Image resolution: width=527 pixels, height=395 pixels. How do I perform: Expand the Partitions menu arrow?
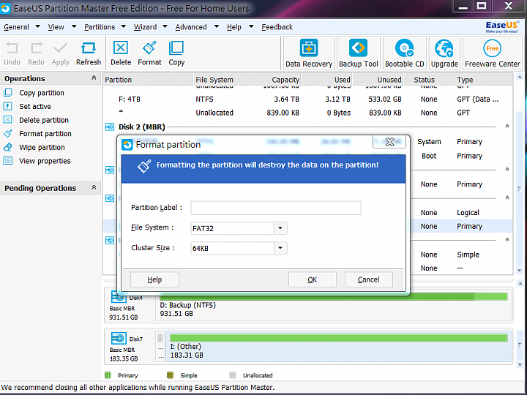point(124,26)
